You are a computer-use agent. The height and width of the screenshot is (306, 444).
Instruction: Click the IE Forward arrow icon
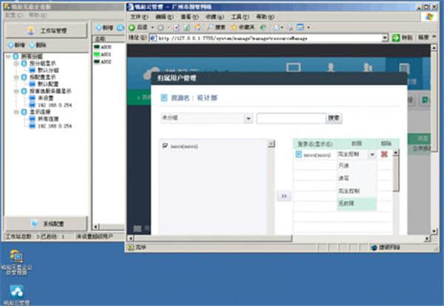coord(161,27)
